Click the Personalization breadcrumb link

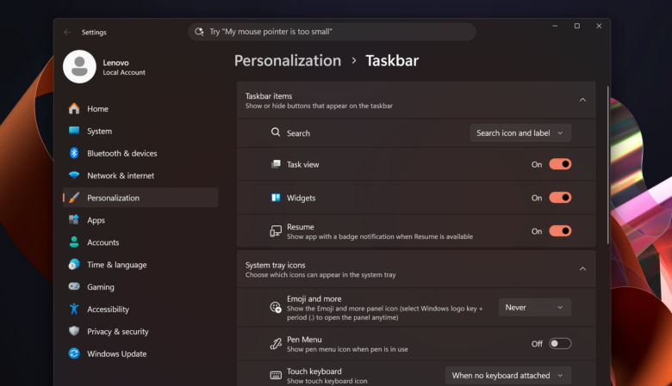(x=288, y=61)
